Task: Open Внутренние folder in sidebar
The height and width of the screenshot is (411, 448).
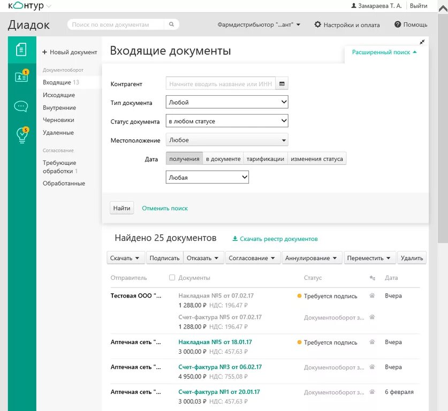Action: (x=59, y=108)
